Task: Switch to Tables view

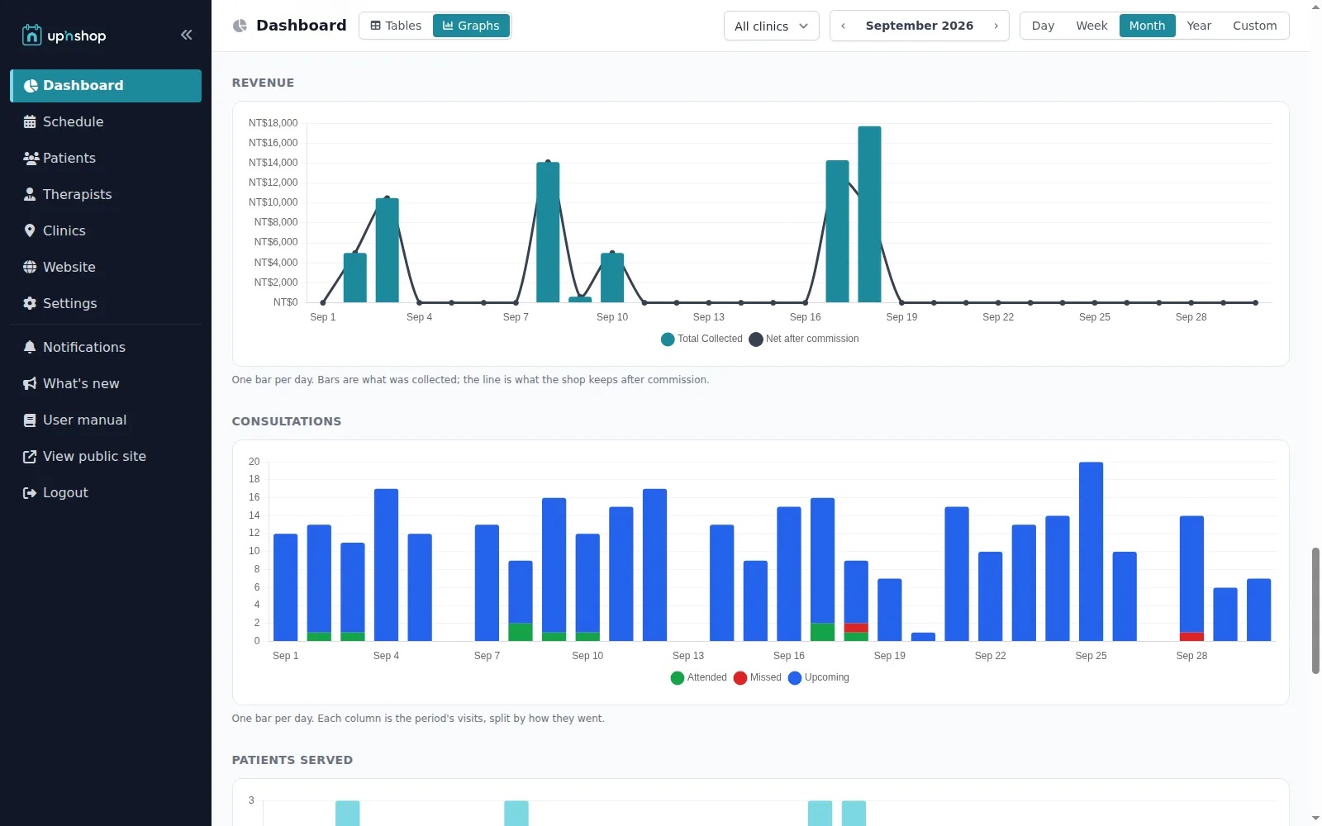Action: point(396,26)
